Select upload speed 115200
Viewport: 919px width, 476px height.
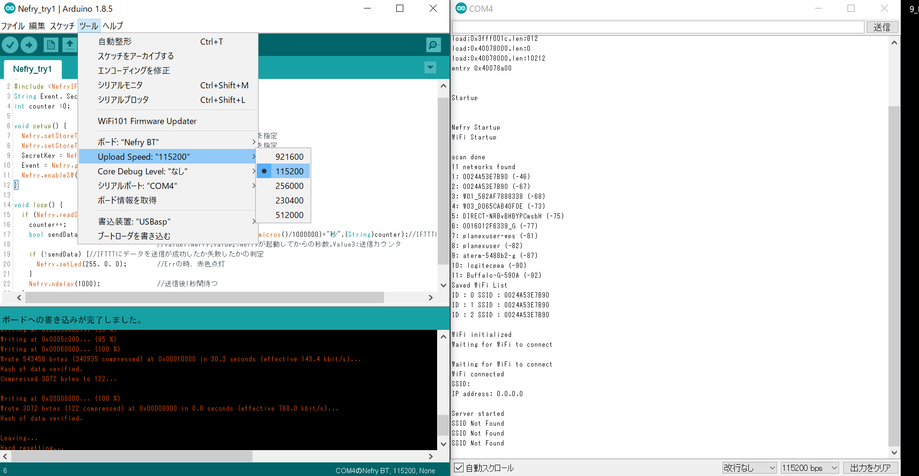(x=283, y=171)
